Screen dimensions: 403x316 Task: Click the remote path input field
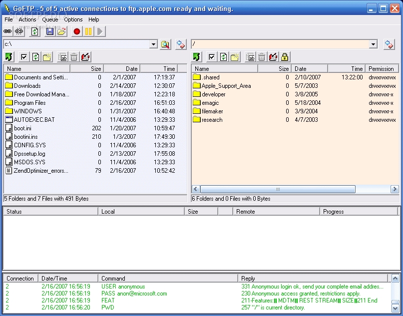(x=281, y=44)
